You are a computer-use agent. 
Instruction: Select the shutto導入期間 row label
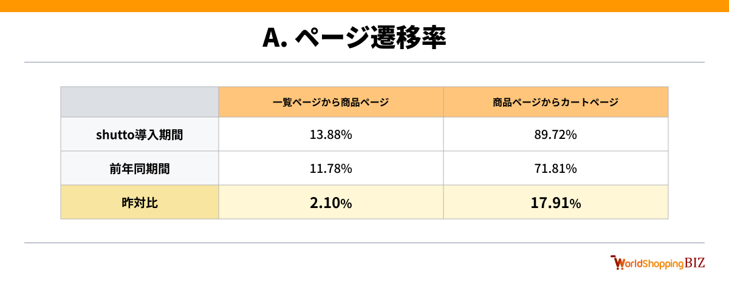pyautogui.click(x=140, y=134)
